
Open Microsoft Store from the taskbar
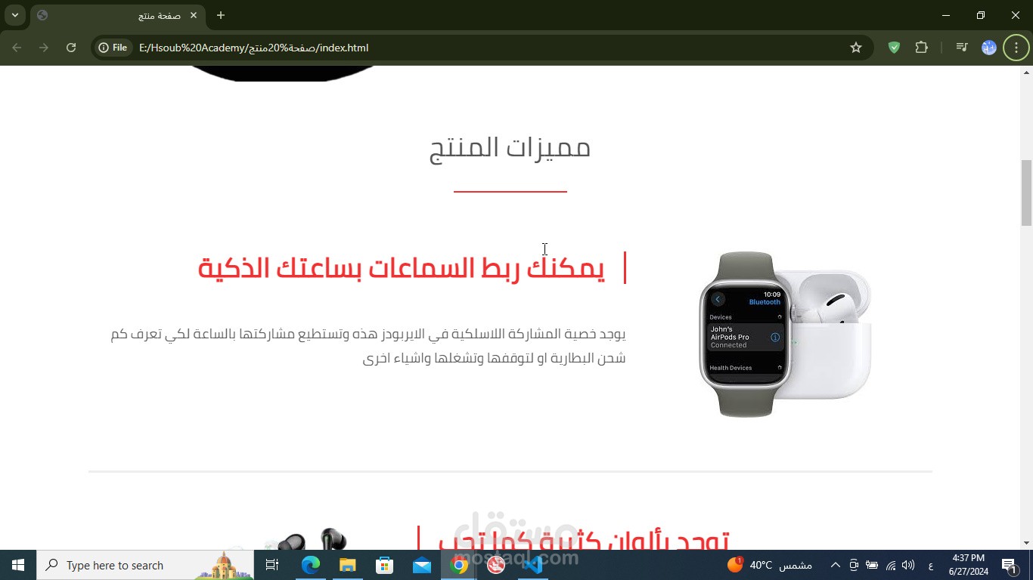384,565
